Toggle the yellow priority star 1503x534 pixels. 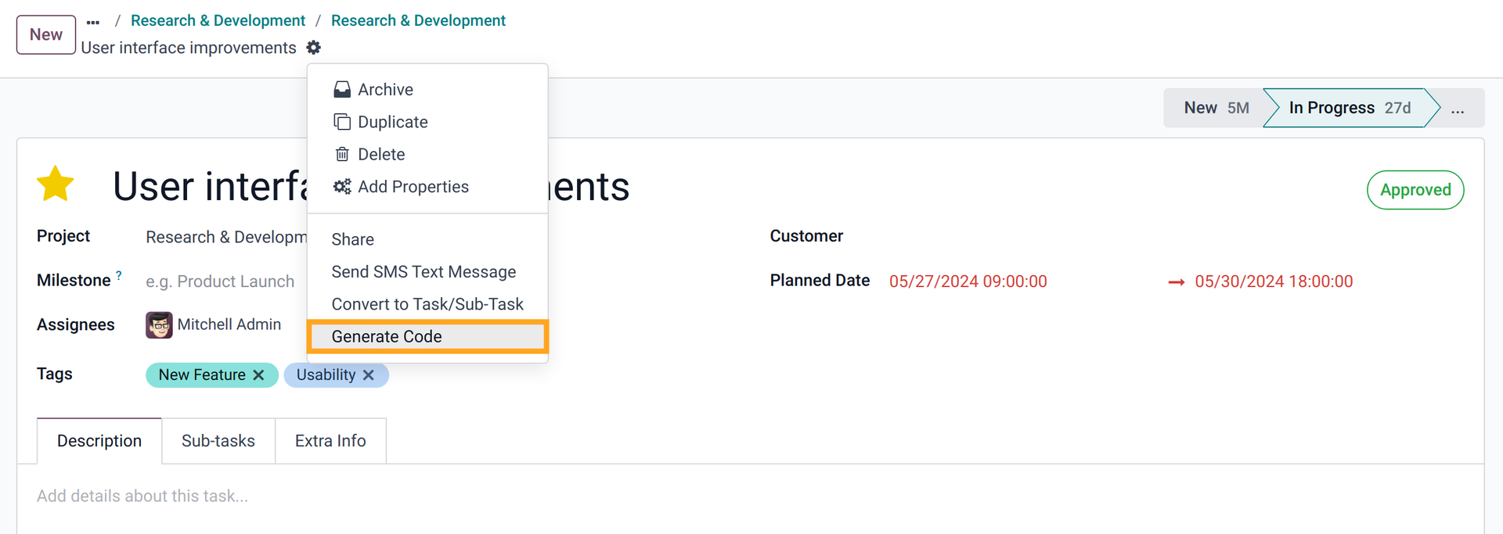[56, 185]
